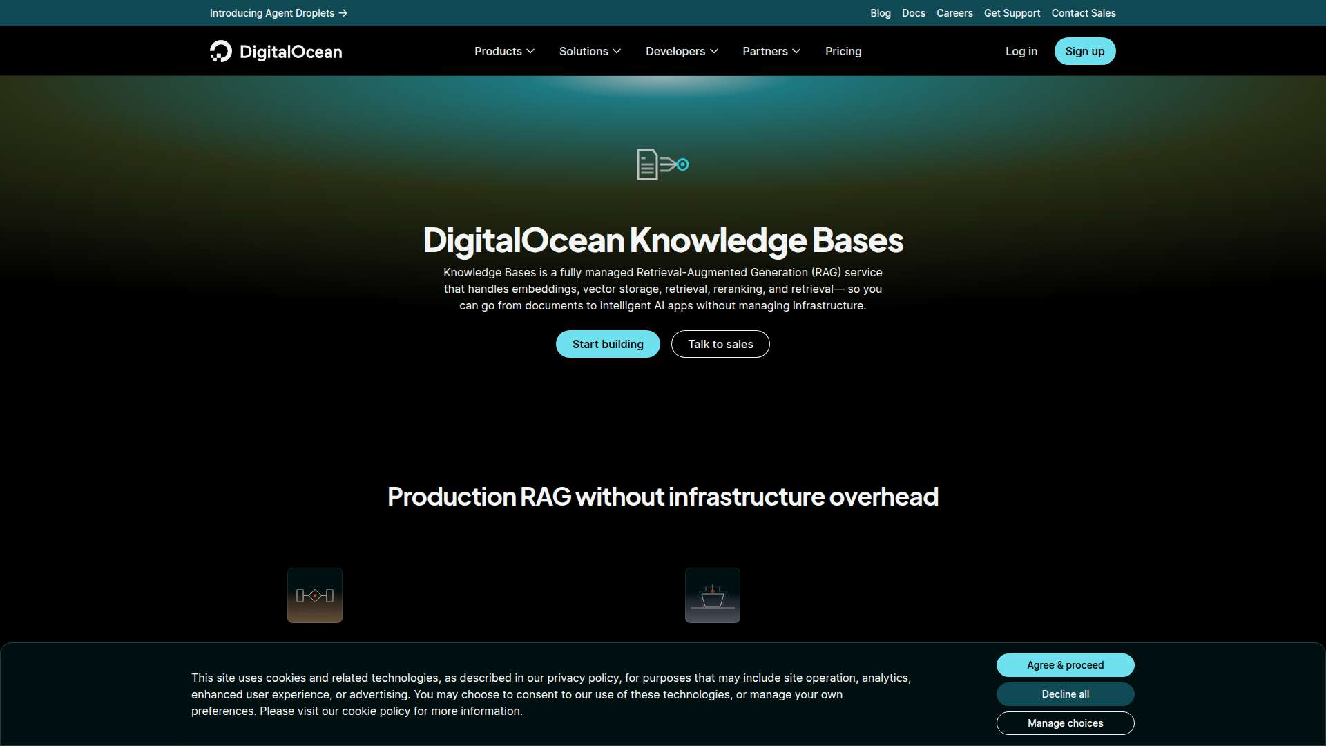Click Contact Sales link

[x=1084, y=13]
